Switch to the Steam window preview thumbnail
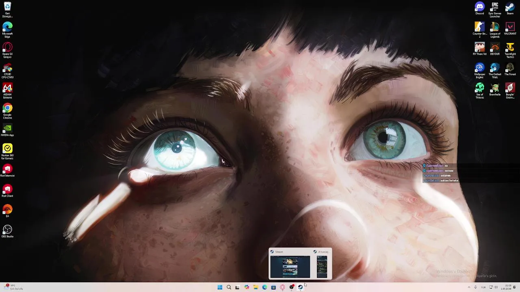Viewport: 520px width, 292px height. click(290, 266)
